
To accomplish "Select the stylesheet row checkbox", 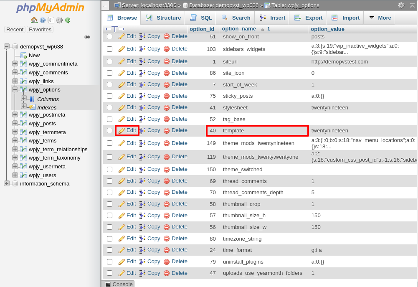I will point(109,107).
